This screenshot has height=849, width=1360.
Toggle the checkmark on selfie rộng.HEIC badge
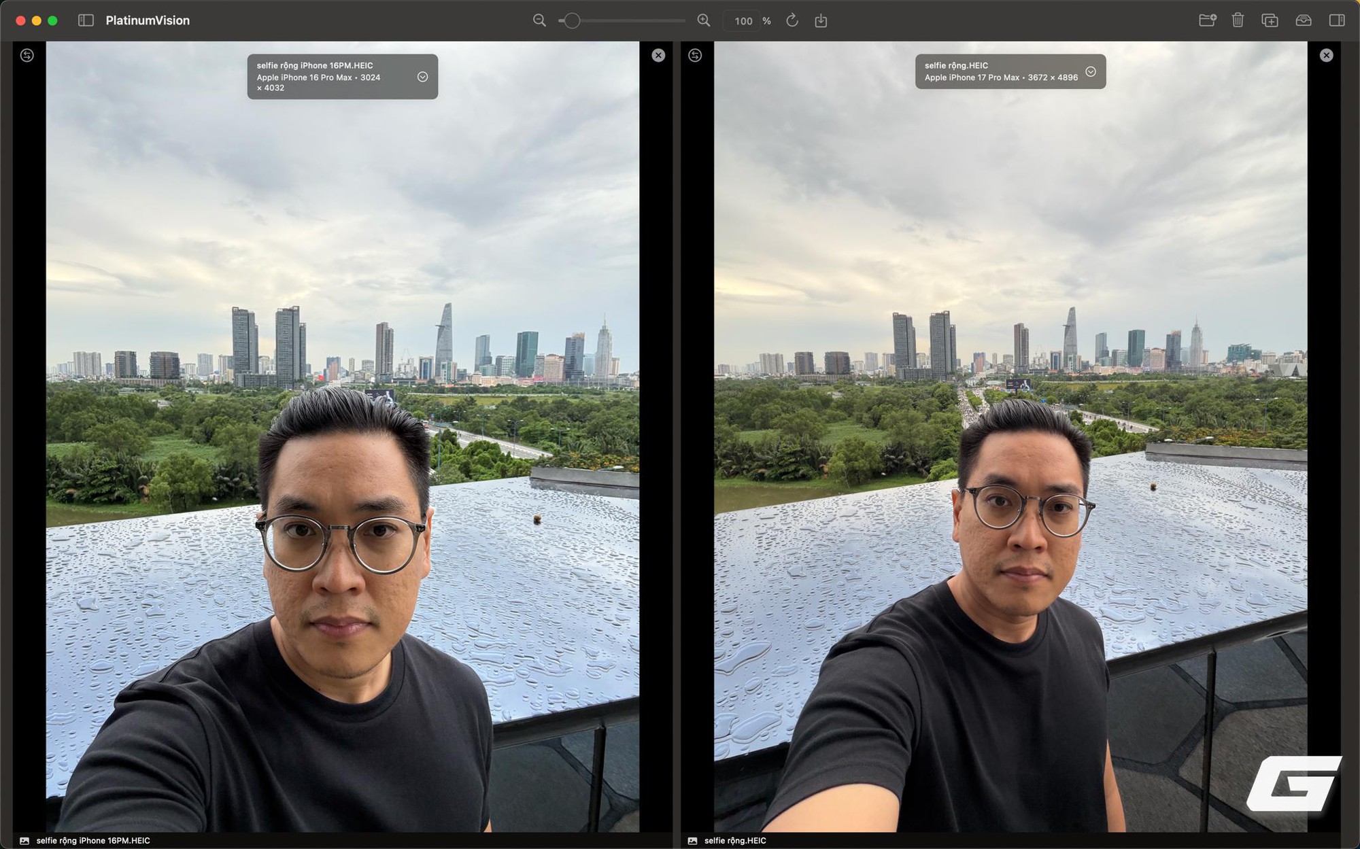pyautogui.click(x=1091, y=71)
